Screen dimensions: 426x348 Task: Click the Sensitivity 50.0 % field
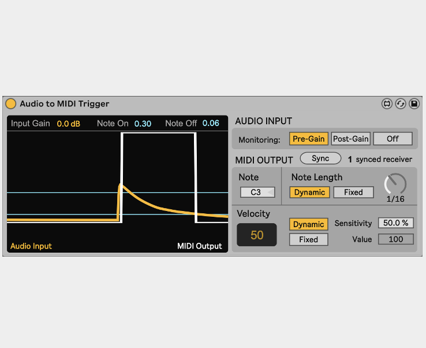click(x=395, y=223)
